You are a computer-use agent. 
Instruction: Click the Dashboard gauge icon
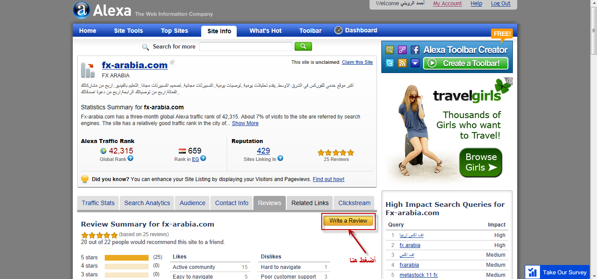coord(338,30)
